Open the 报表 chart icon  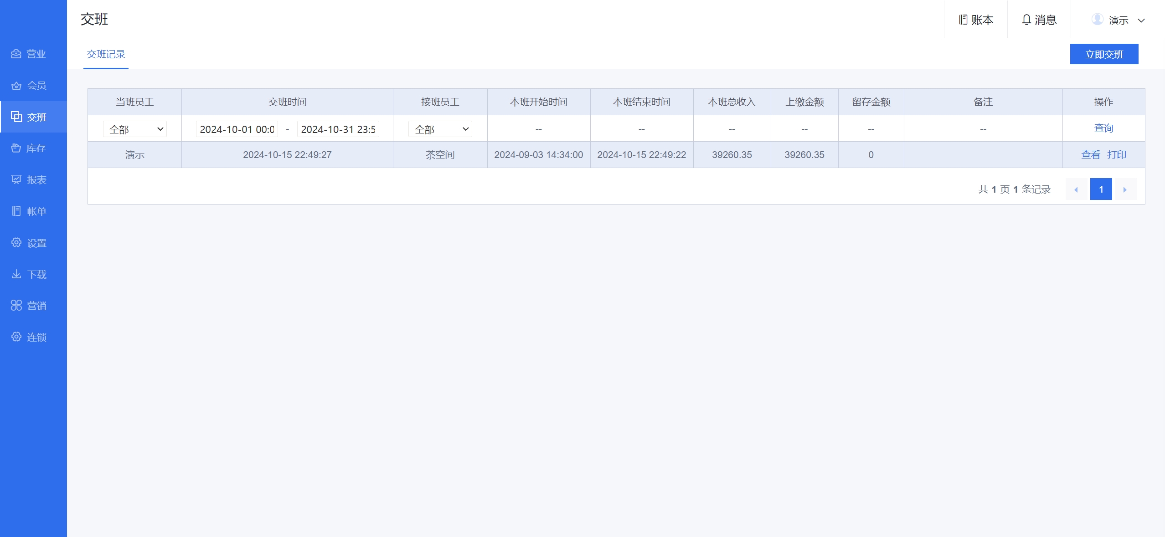[16, 179]
